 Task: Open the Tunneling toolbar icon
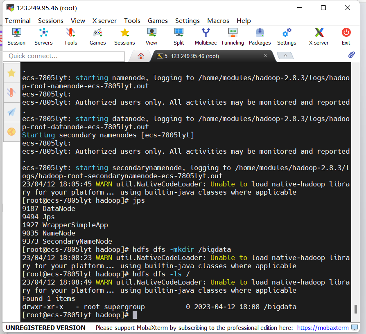(x=233, y=36)
